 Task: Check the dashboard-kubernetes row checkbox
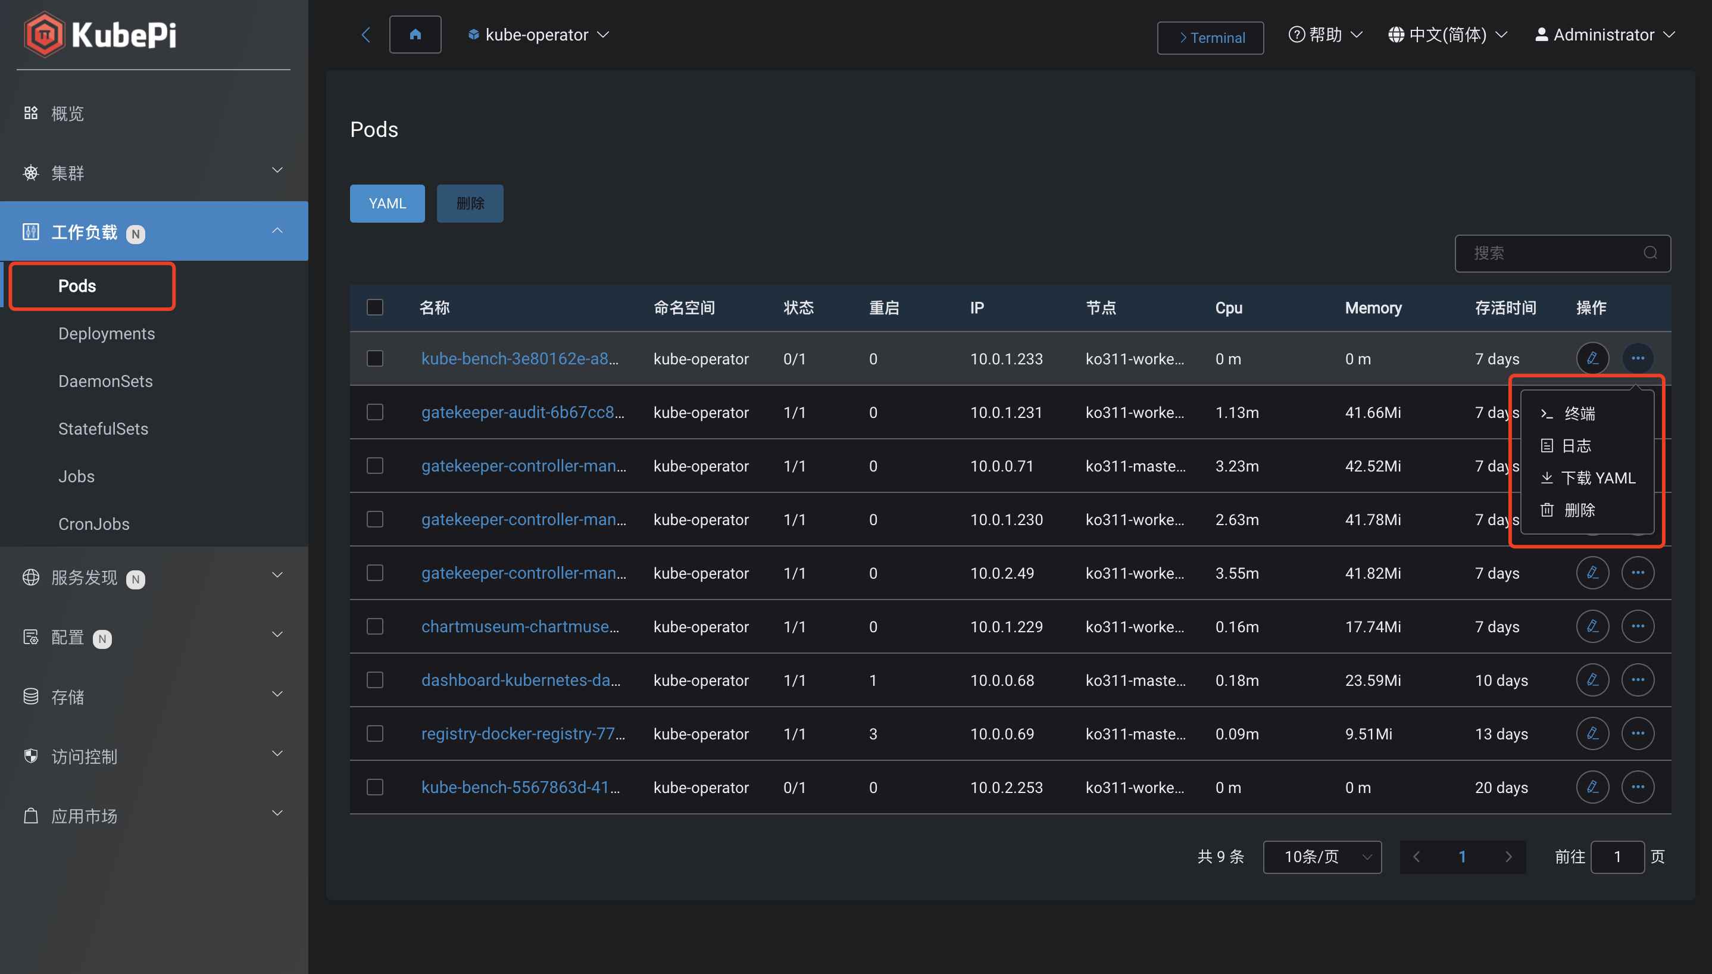pyautogui.click(x=375, y=680)
